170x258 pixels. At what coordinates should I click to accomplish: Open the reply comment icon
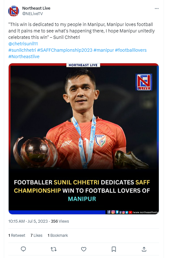pyautogui.click(x=23, y=249)
